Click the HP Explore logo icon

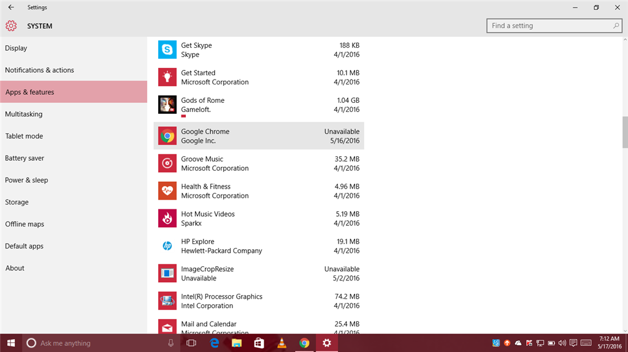[x=167, y=246]
